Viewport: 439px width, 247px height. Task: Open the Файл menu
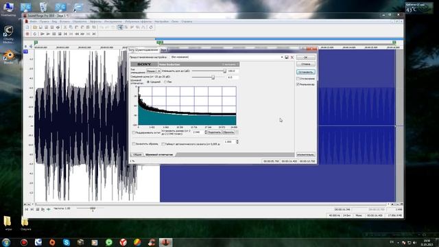tap(33, 21)
